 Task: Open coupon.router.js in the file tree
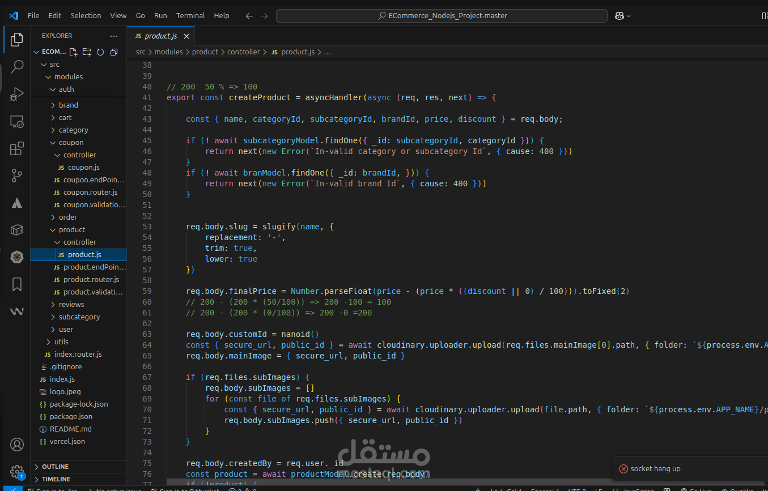point(90,192)
